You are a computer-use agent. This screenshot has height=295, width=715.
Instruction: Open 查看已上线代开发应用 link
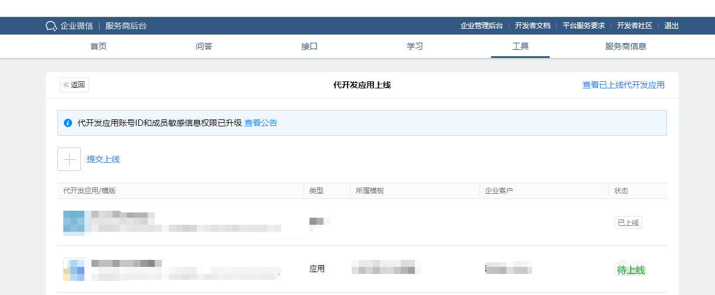tap(624, 85)
